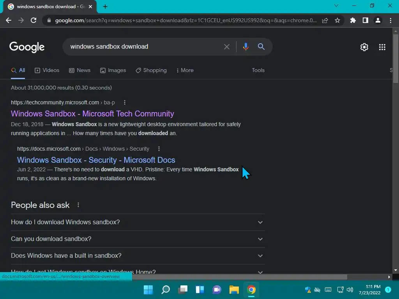The width and height of the screenshot is (399, 299).
Task: Open Chrome's three-dot menu
Action: (x=390, y=20)
